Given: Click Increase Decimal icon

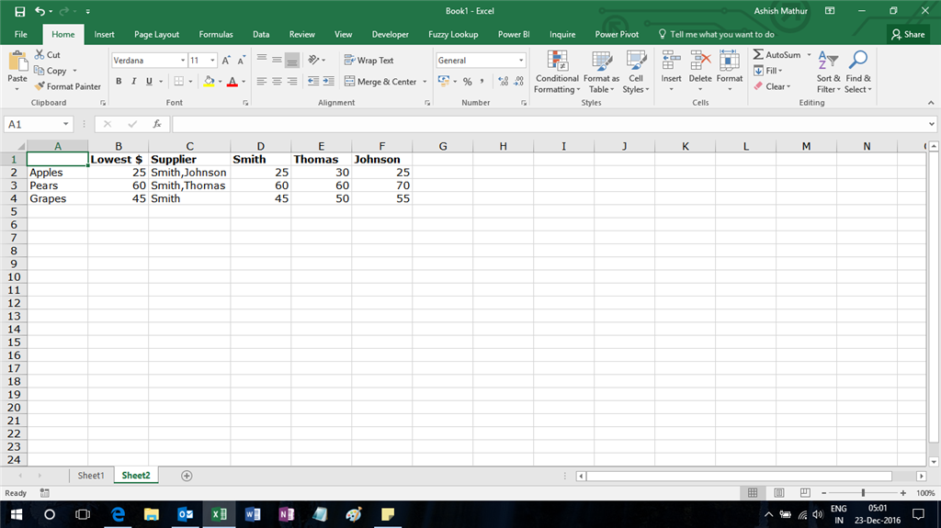Looking at the screenshot, I should [503, 81].
